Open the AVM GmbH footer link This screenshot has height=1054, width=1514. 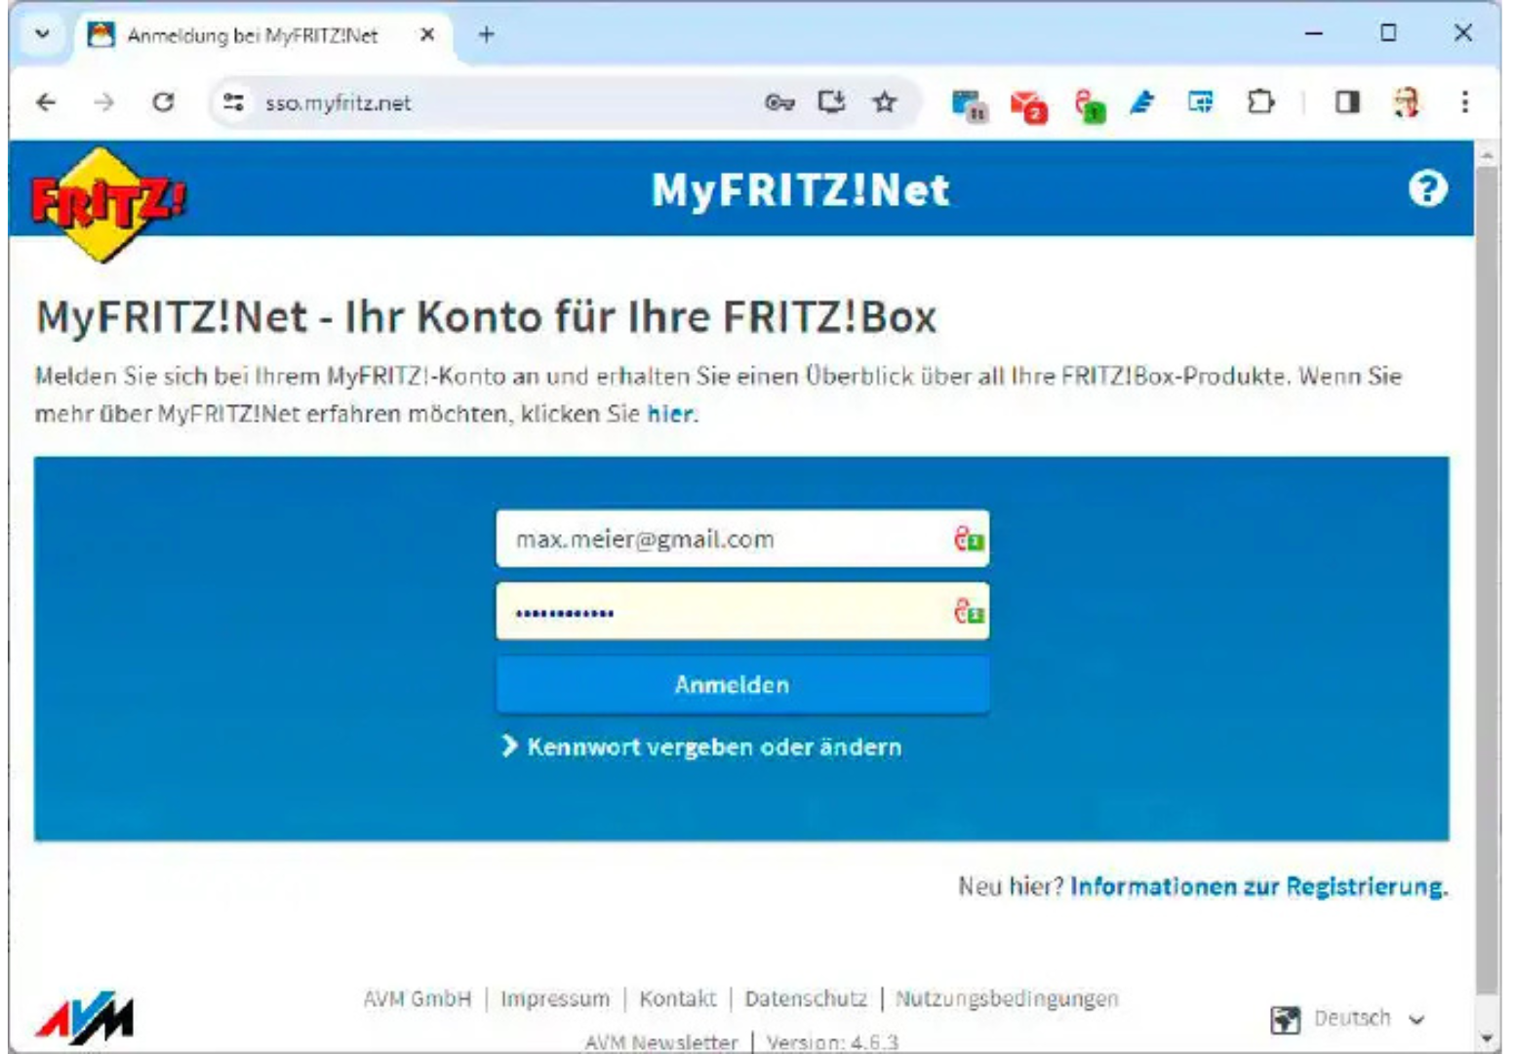click(x=417, y=999)
